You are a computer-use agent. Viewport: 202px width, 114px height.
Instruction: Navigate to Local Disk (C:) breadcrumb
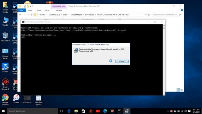pos(54,15)
